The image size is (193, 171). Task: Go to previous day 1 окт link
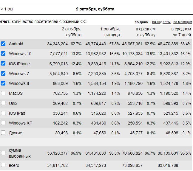7,9
